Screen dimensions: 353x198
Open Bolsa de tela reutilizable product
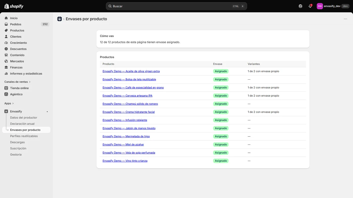129,79
